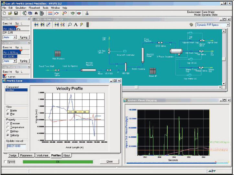Switch to Dynamics mode icon

(56, 13)
